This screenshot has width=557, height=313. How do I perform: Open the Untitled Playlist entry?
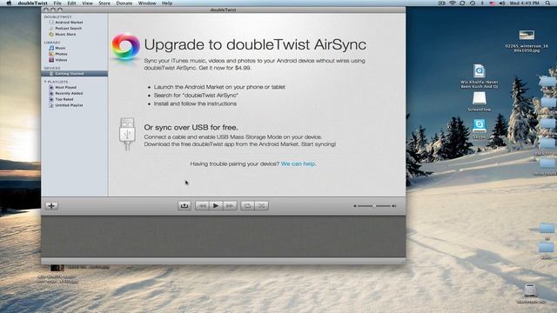point(69,105)
